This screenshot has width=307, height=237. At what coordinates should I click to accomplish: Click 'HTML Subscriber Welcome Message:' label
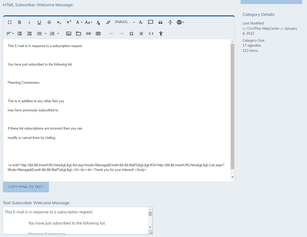tap(38, 5)
